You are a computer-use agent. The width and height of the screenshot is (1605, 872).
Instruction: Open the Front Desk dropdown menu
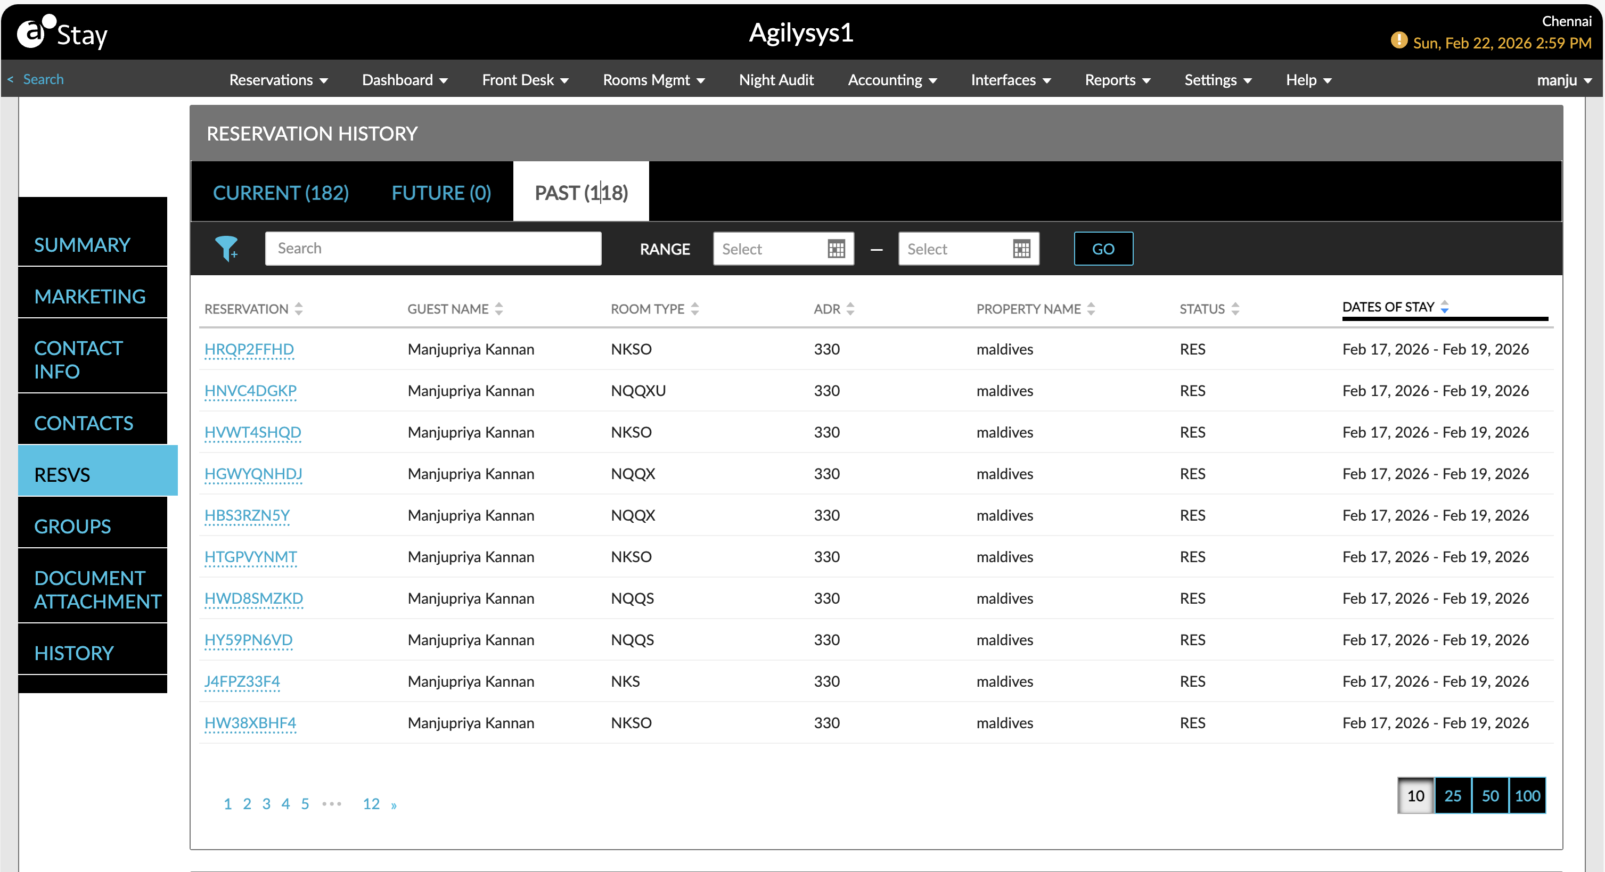point(525,80)
